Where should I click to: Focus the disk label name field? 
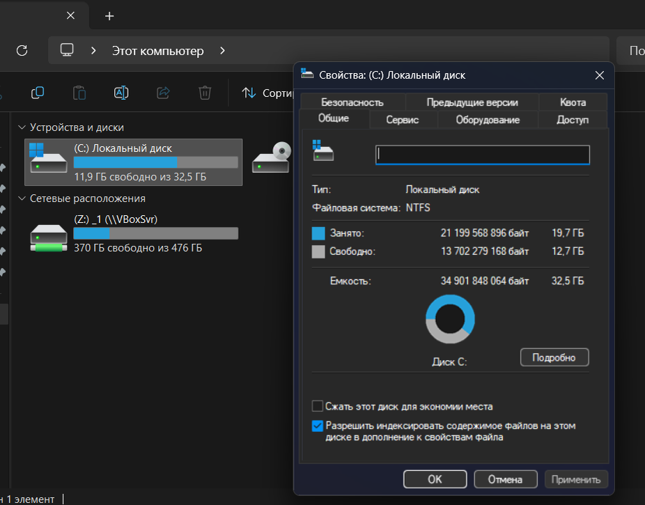(x=482, y=155)
